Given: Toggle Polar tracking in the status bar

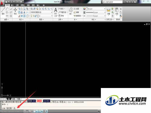Looking at the screenshot, I should point(32,111).
